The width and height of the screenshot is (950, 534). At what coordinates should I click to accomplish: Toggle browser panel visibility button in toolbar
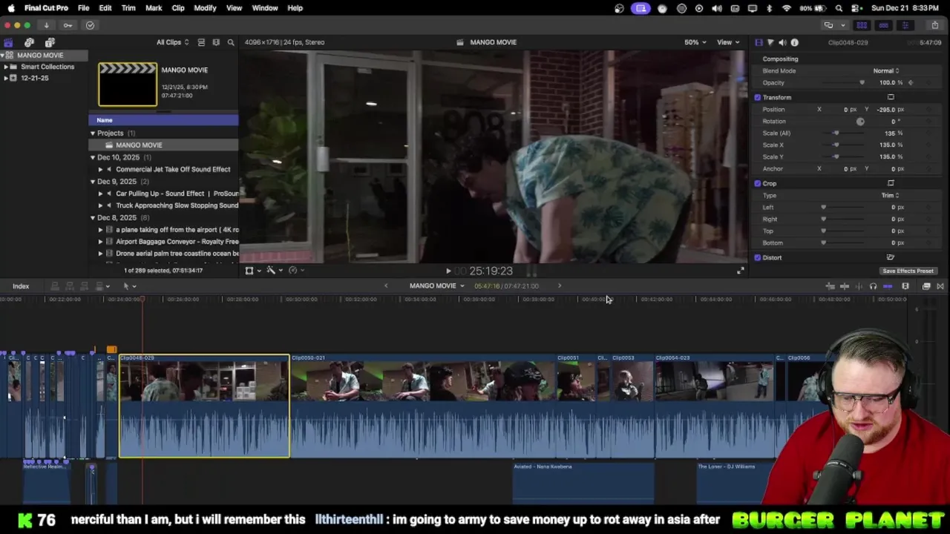pyautogui.click(x=862, y=25)
